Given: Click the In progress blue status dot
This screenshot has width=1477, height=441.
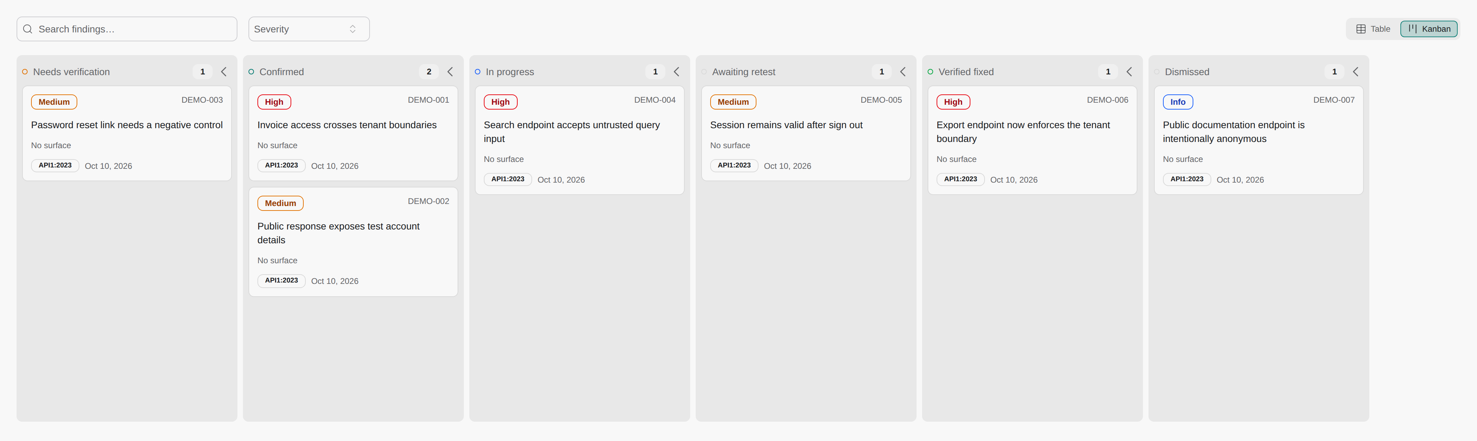Looking at the screenshot, I should [478, 72].
